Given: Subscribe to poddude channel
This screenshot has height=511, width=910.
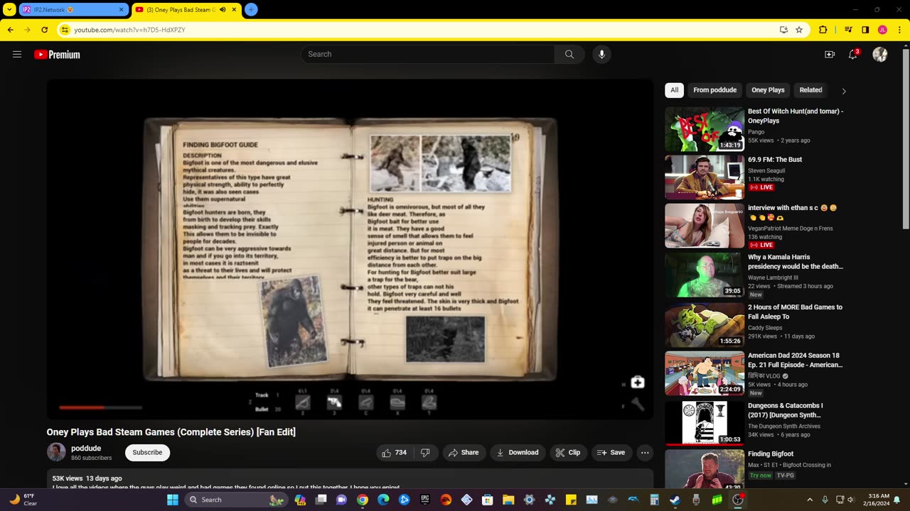Looking at the screenshot, I should click(x=147, y=453).
